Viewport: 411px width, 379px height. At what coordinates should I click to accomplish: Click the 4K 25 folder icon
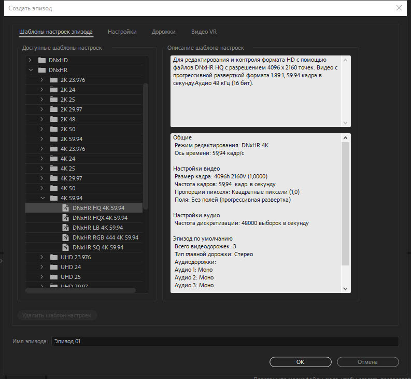54,169
